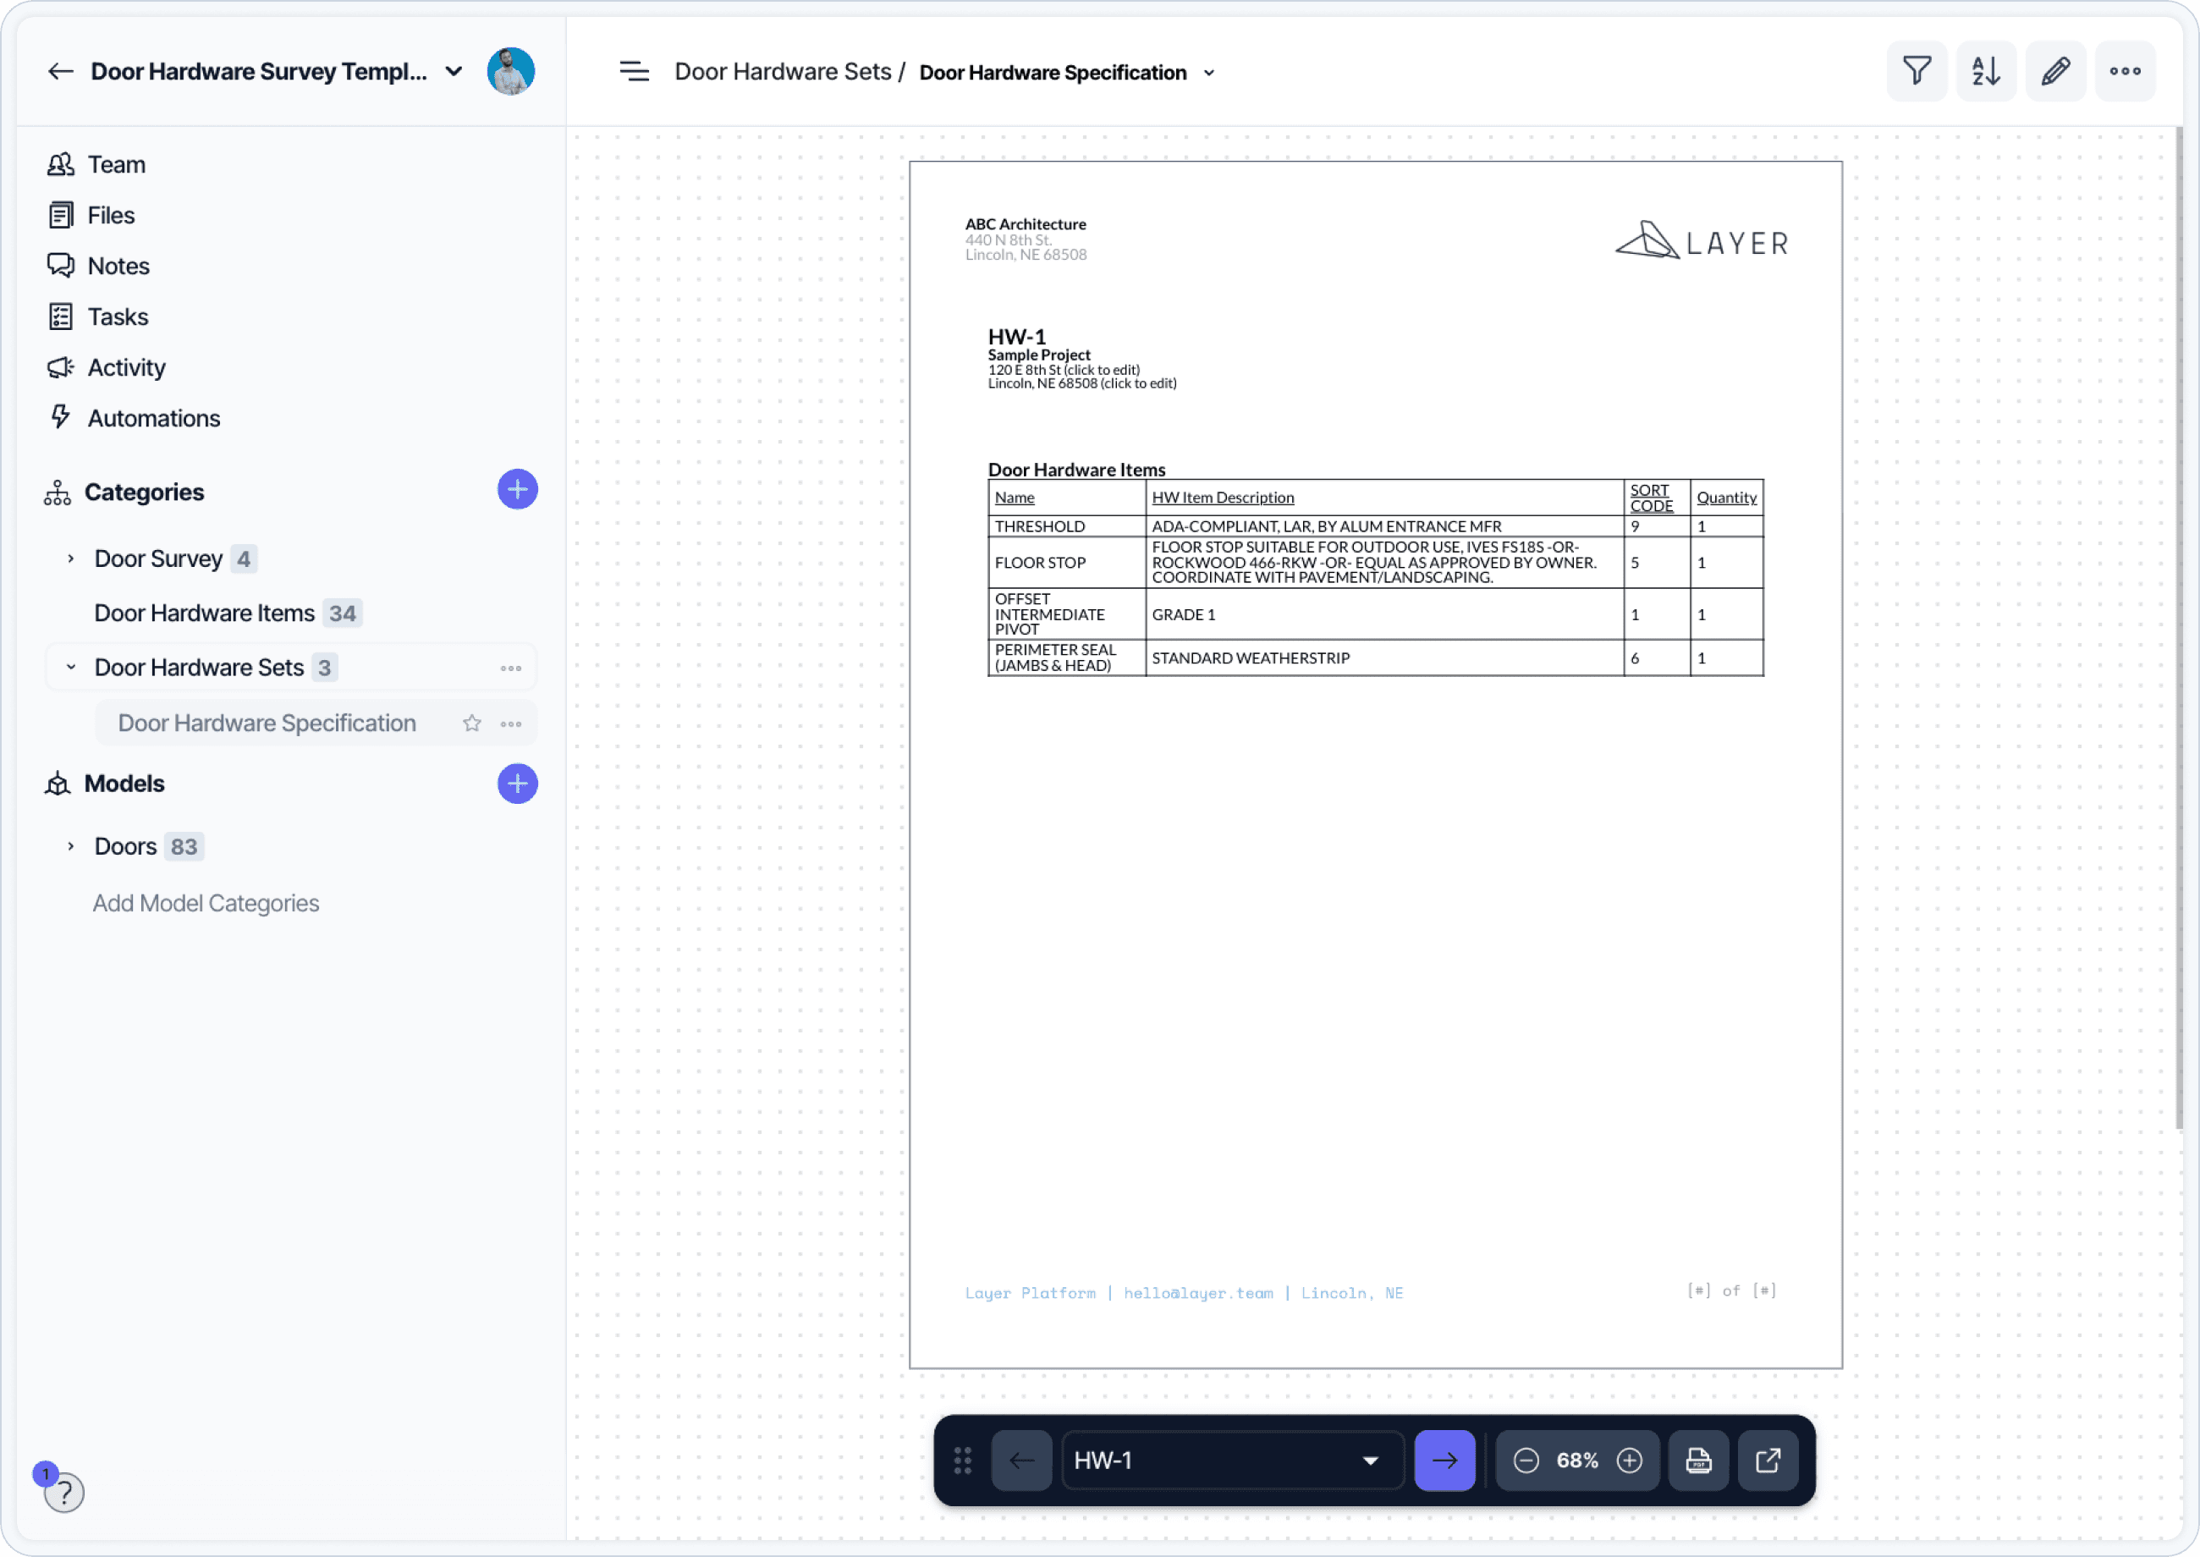Image resolution: width=2200 pixels, height=1557 pixels.
Task: Add a new category with plus button
Action: pyautogui.click(x=517, y=490)
